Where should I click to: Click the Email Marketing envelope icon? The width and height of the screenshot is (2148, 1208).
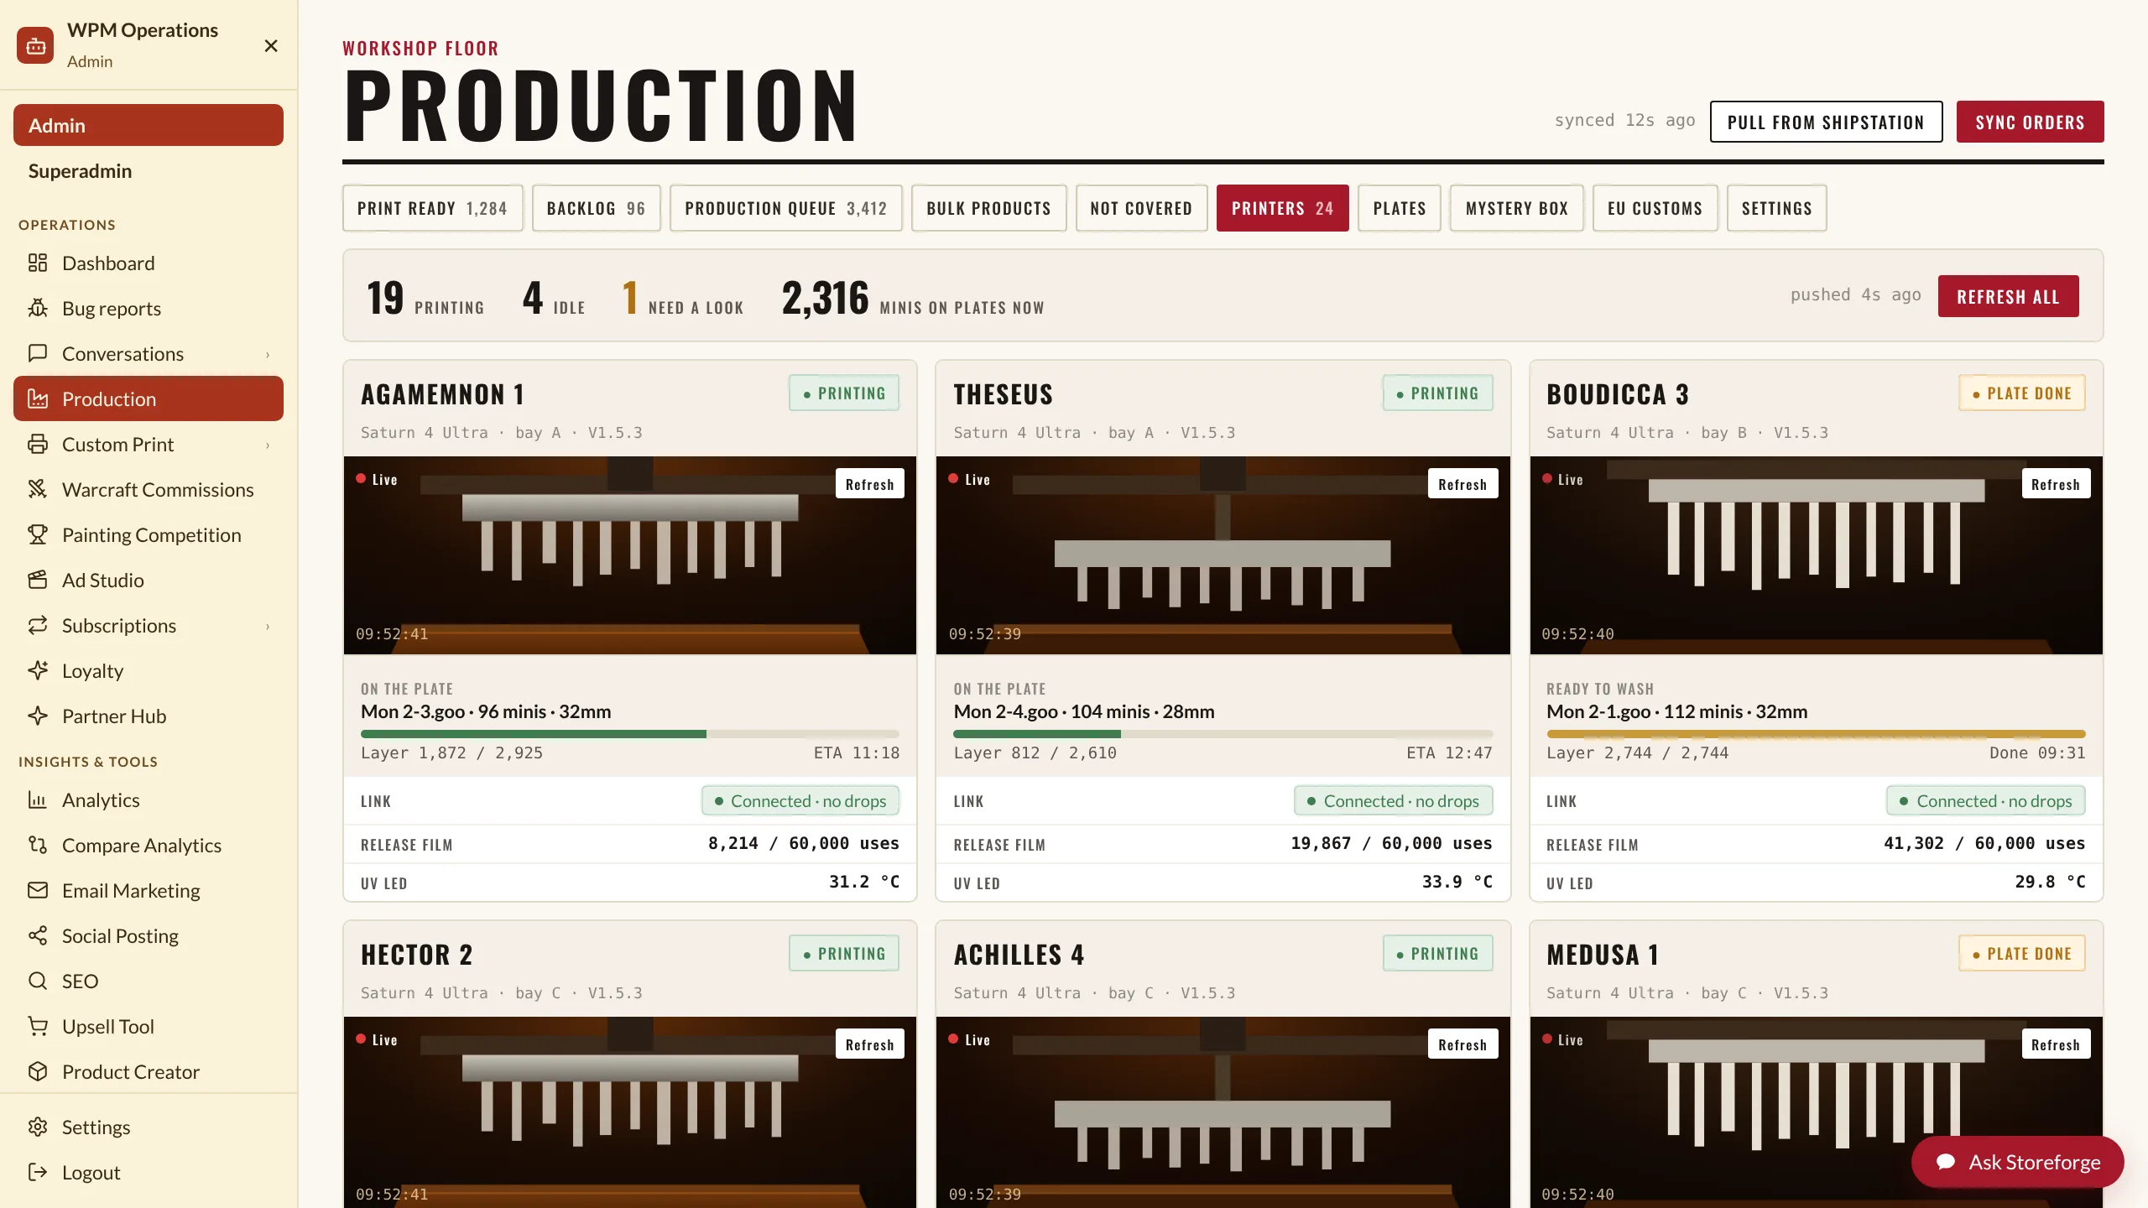38,891
